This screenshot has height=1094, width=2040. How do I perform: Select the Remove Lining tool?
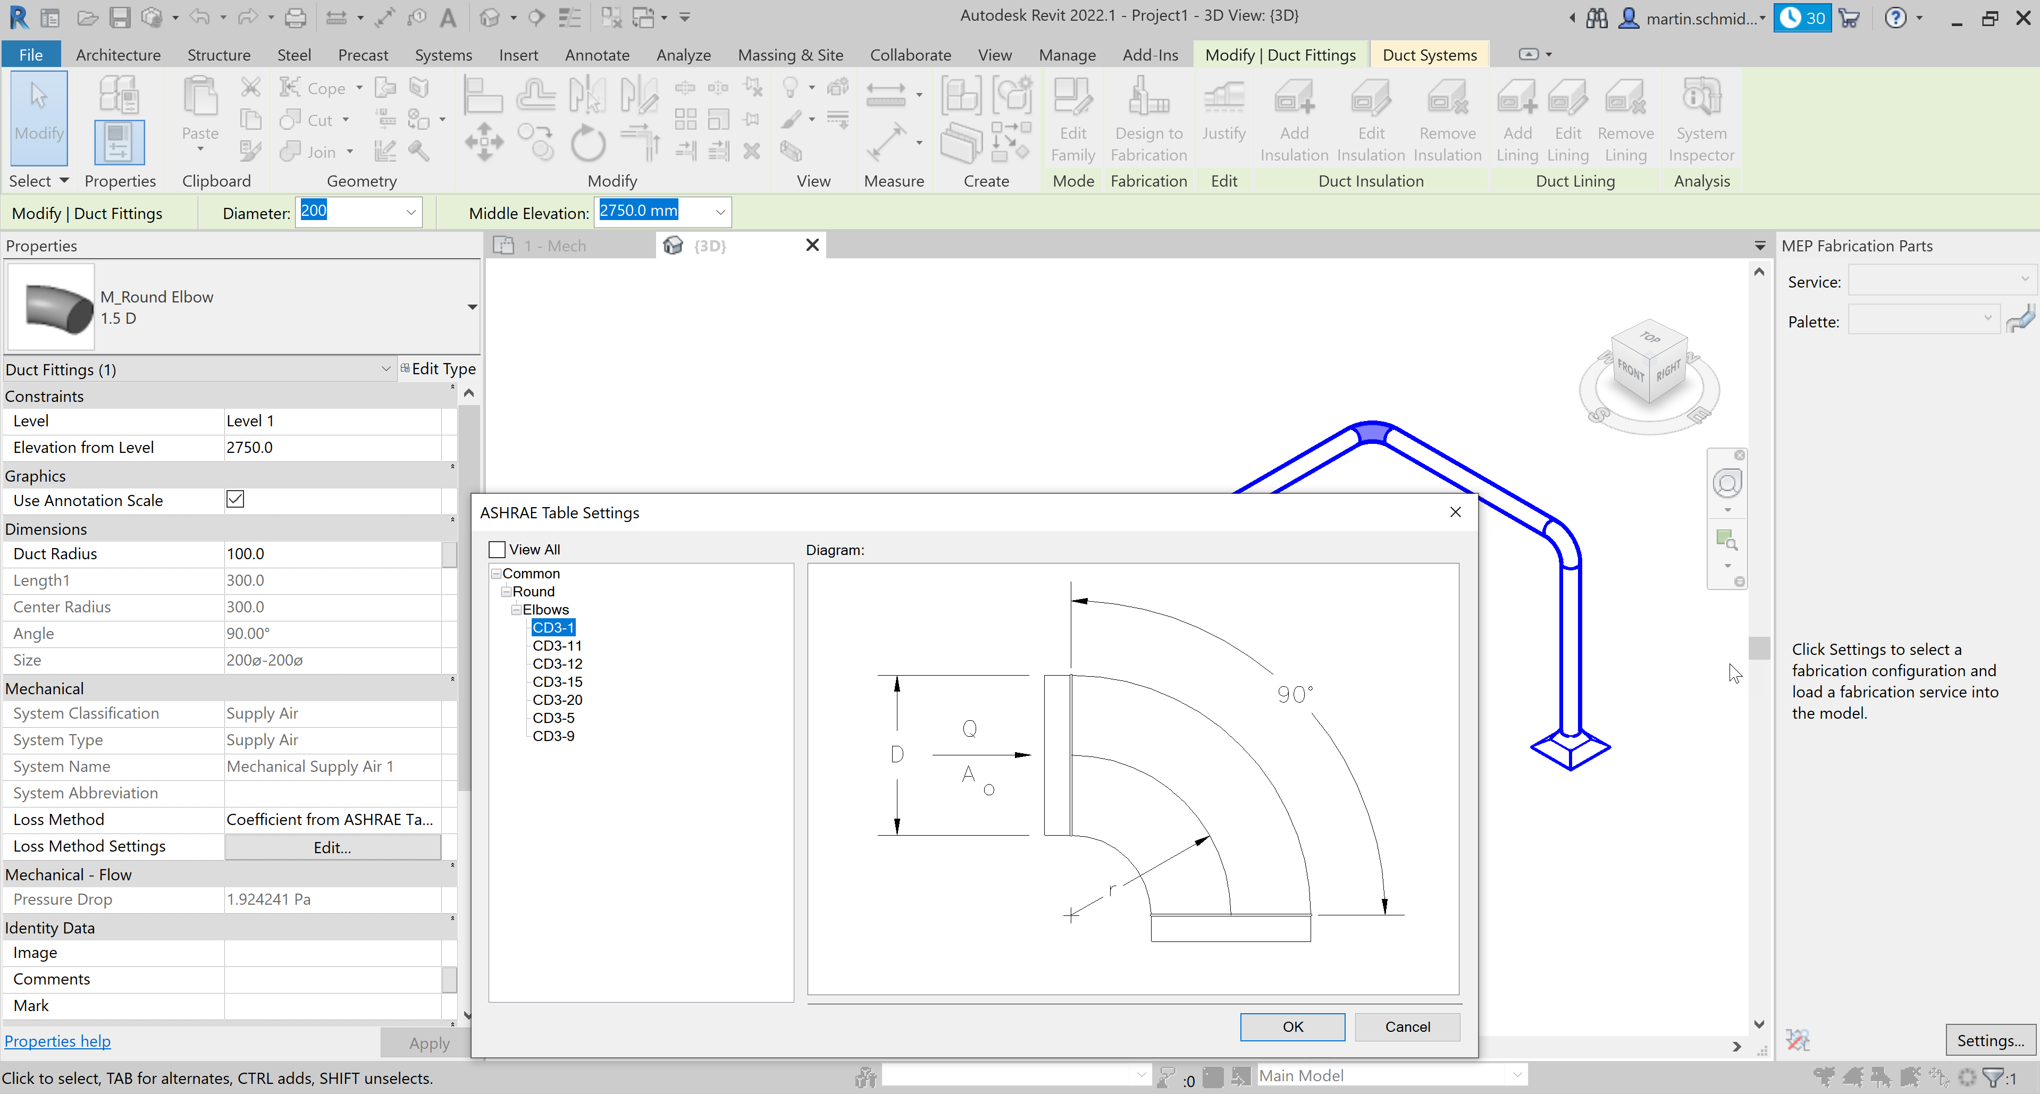click(x=1625, y=119)
